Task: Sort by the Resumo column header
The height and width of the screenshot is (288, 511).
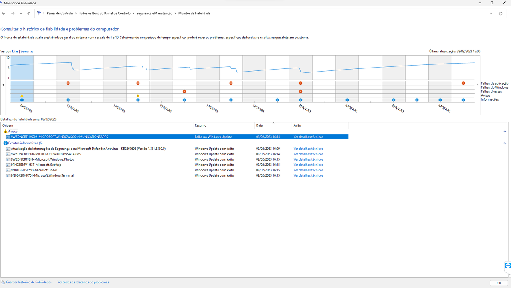Action: click(224, 125)
